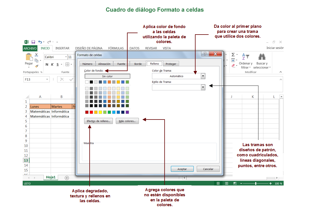Toggle italic with the K button

coord(52,64)
